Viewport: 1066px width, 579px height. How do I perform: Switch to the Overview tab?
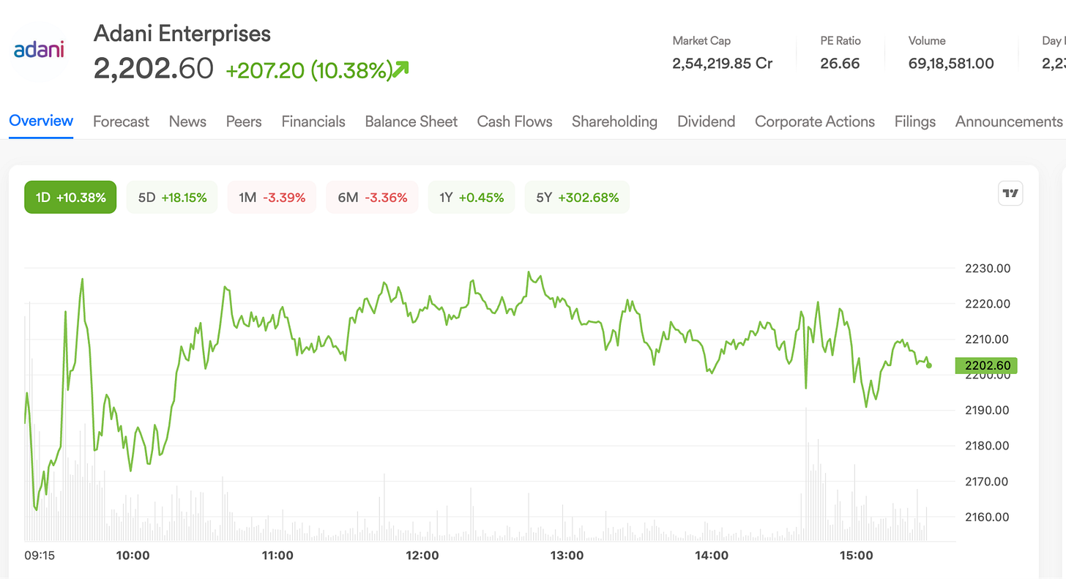pos(41,121)
